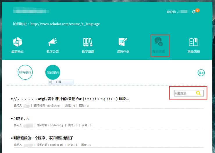Open the notification bell with badge 4
Image resolution: width=215 pixels, height=153 pixels.
194,12
